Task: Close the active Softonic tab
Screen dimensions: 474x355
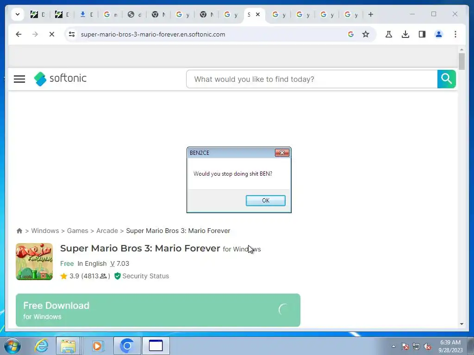Action: (x=258, y=14)
